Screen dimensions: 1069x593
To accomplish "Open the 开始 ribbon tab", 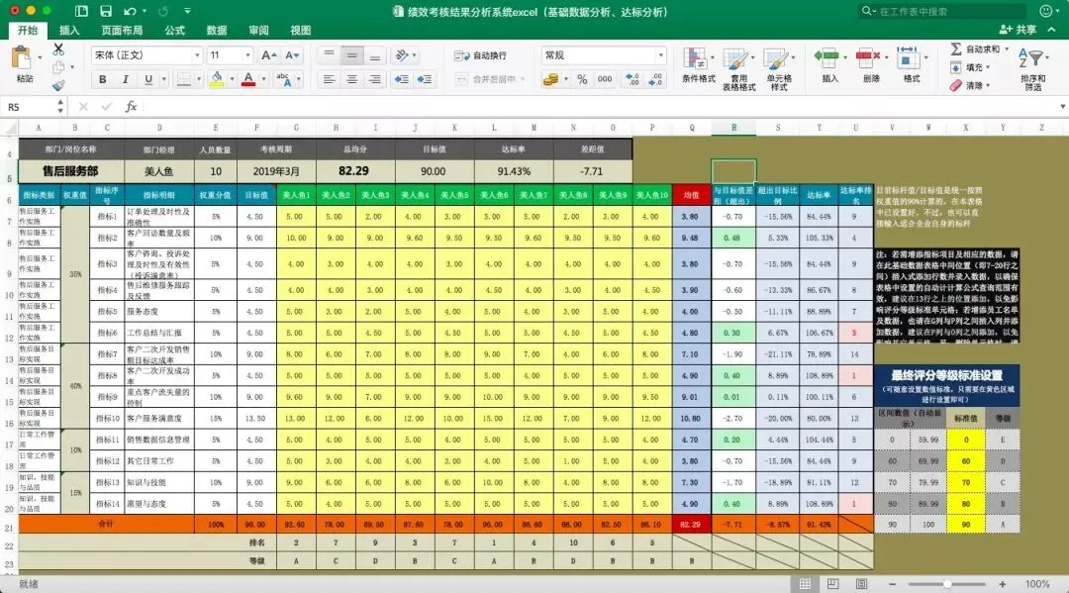I will click(28, 30).
